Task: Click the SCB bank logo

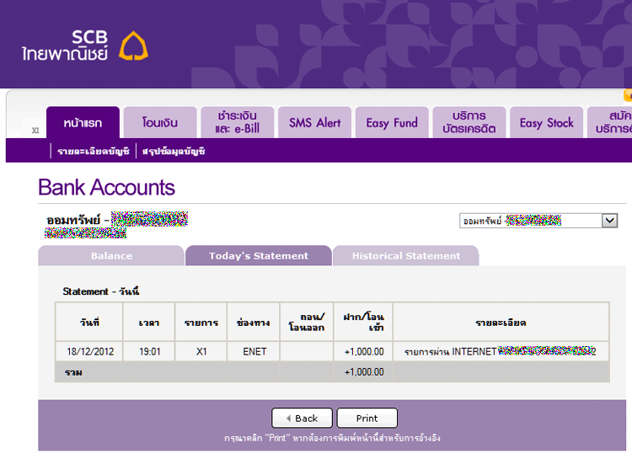Action: point(84,45)
